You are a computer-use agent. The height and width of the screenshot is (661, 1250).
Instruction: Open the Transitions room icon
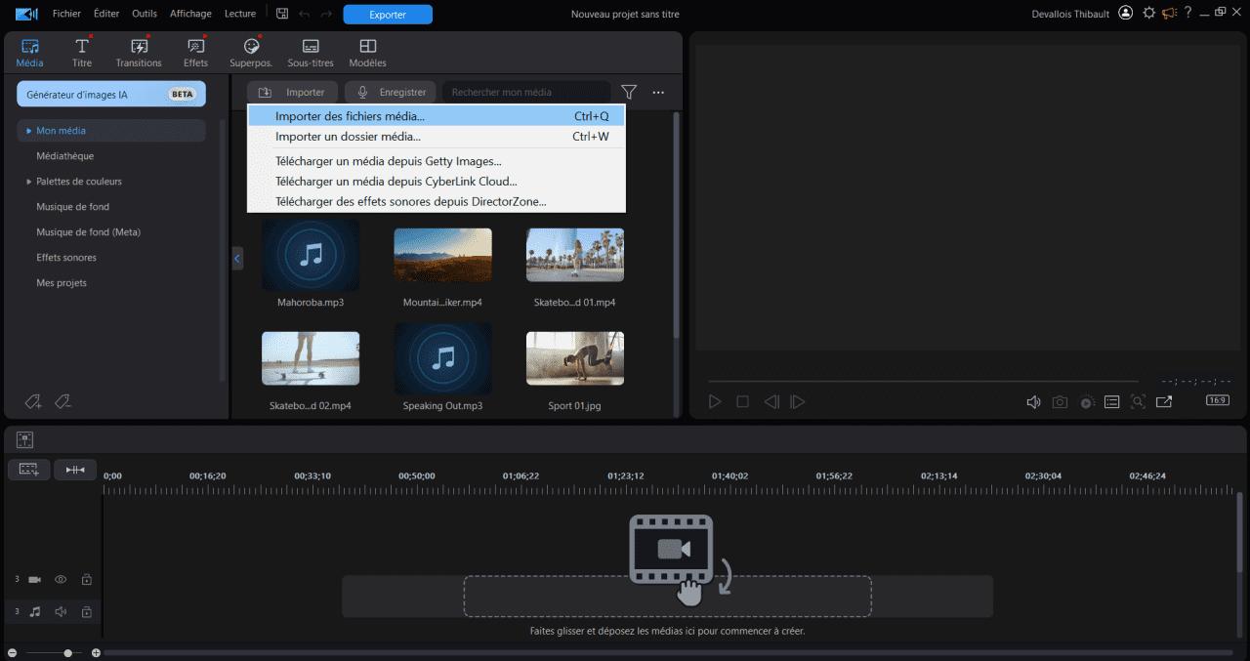pos(139,53)
